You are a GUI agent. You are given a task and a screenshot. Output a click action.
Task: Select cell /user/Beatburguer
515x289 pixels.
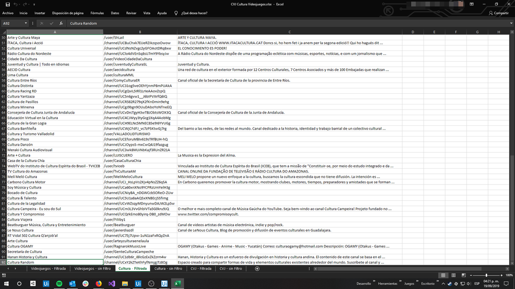(x=140, y=225)
